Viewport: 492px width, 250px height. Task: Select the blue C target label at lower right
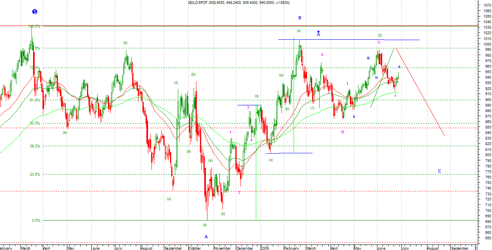point(440,171)
